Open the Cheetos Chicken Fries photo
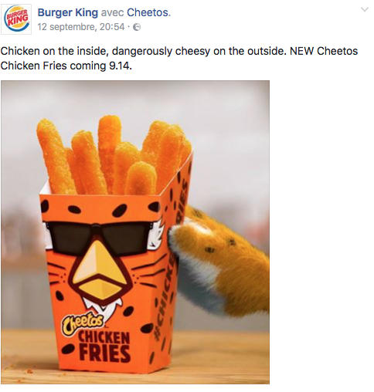 pos(135,232)
